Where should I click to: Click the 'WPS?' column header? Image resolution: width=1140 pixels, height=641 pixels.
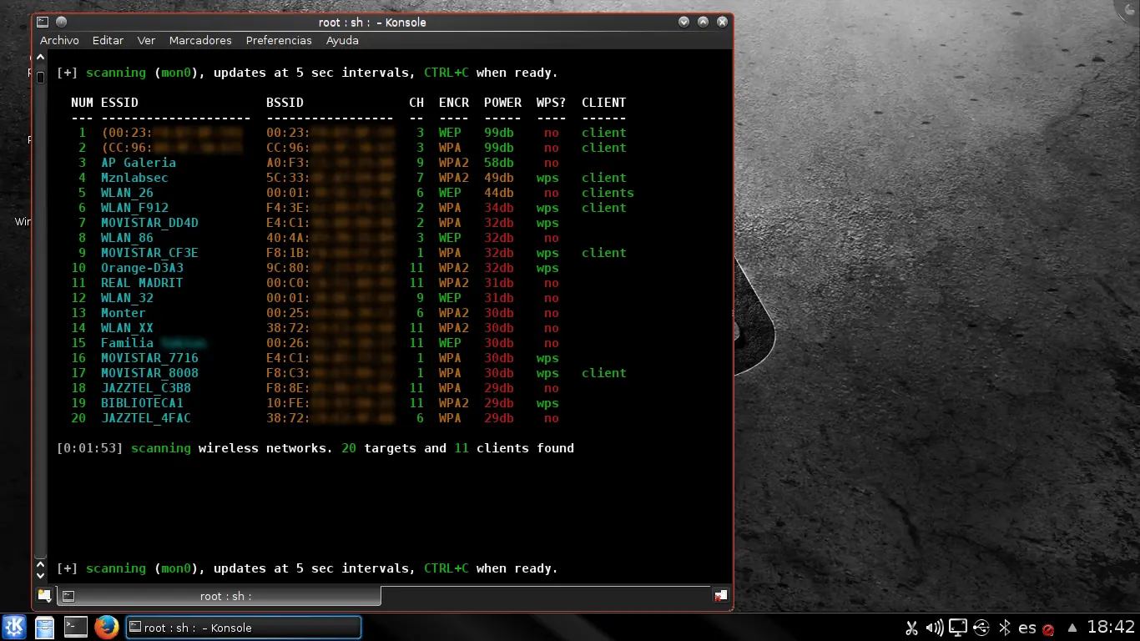(552, 103)
